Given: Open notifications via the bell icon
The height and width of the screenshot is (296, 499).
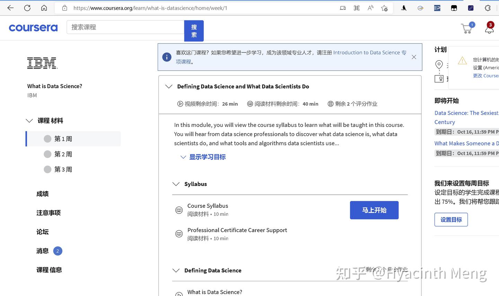Looking at the screenshot, I should 489,29.
